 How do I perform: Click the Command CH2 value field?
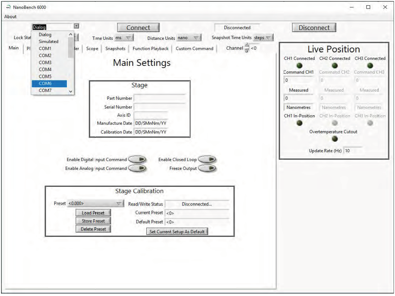pyautogui.click(x=334, y=80)
